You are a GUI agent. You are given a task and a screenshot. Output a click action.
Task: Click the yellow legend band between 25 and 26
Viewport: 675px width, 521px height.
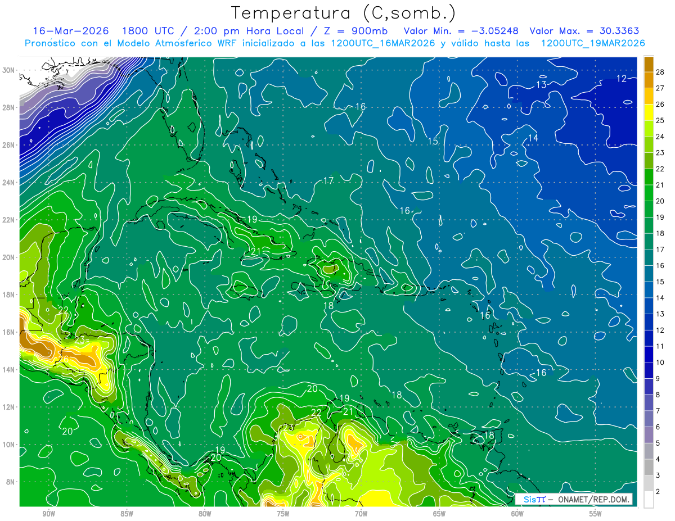tap(649, 112)
